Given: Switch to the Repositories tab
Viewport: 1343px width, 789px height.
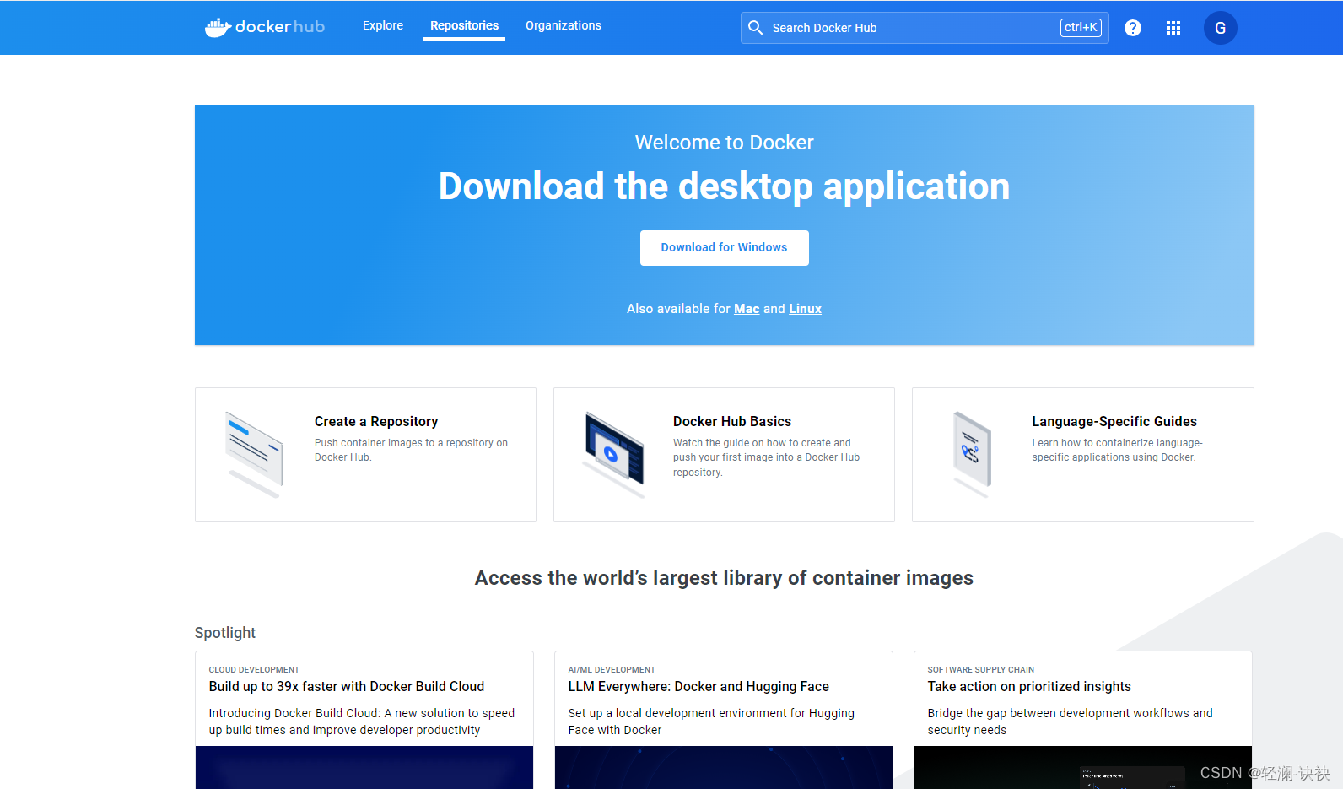Looking at the screenshot, I should (x=464, y=25).
